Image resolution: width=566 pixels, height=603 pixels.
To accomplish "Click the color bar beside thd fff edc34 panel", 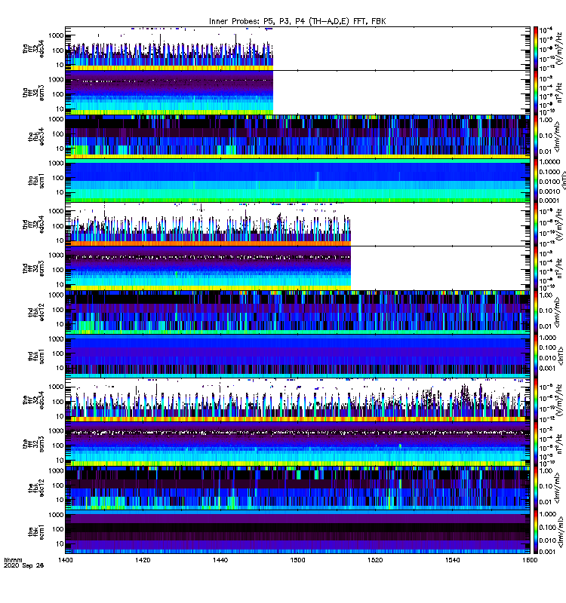I will click(x=536, y=225).
